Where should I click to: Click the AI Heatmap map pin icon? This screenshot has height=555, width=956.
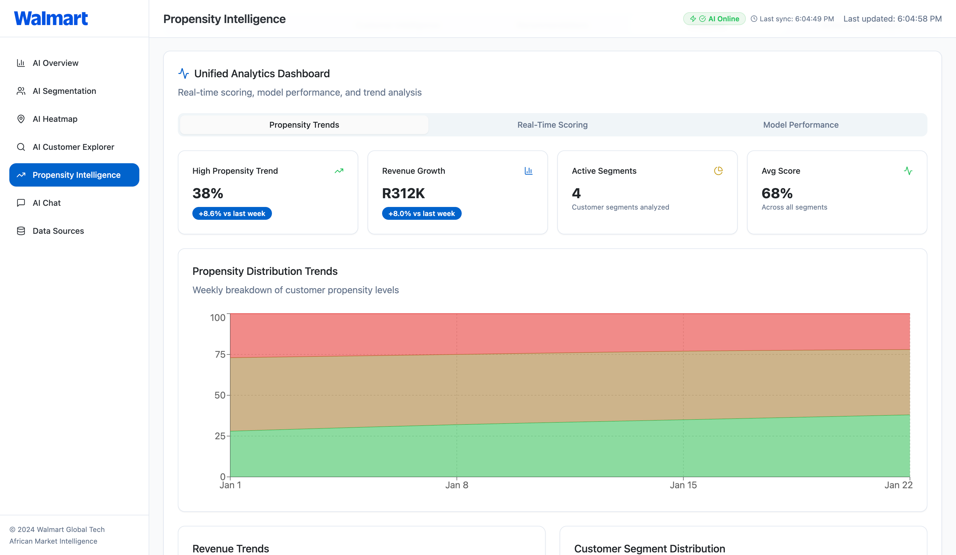coord(21,119)
